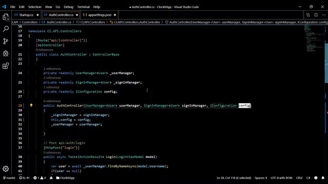Change end of line sequence CRLF

coord(299,178)
